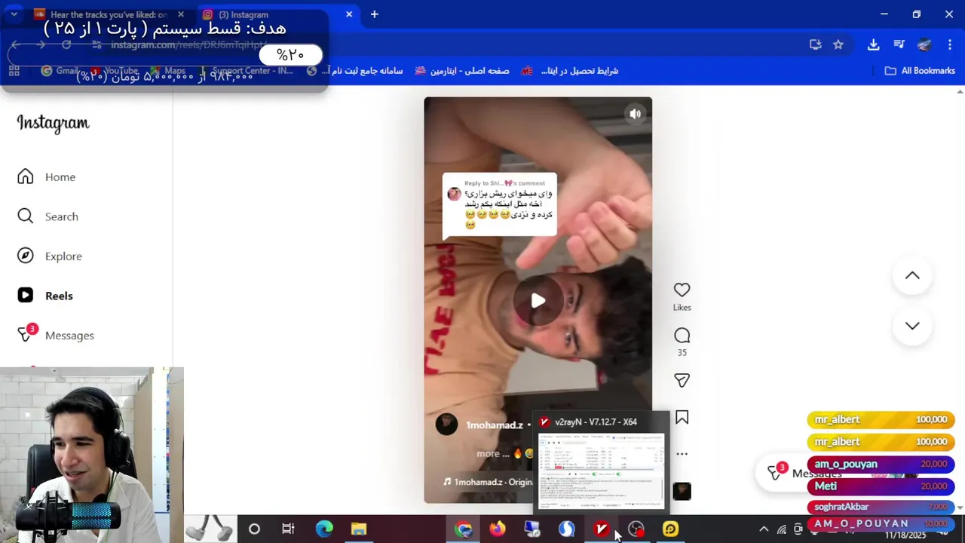This screenshot has width=965, height=543.
Task: Open the شرایط تحصیل در ایتا bookmark
Action: [570, 70]
